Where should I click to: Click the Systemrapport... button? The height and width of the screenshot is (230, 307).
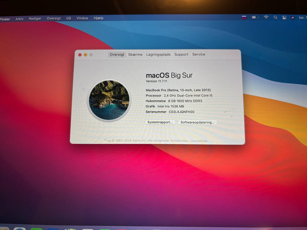coord(160,122)
